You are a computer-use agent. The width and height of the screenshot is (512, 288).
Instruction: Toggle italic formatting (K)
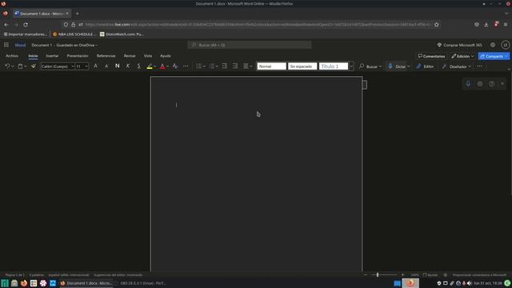(128, 66)
